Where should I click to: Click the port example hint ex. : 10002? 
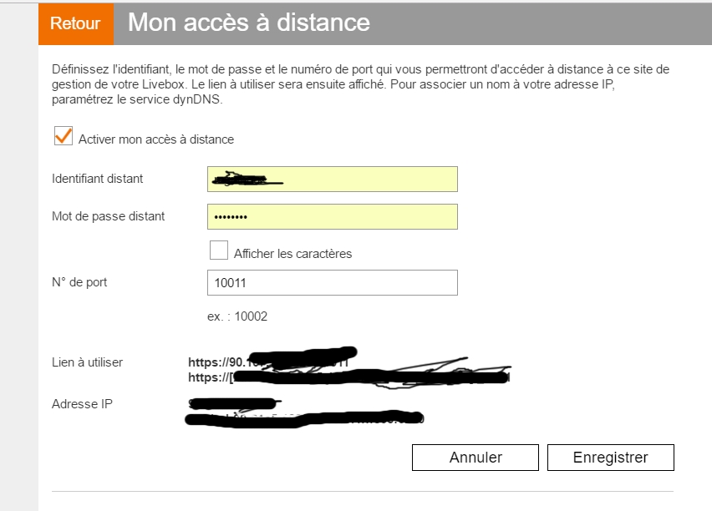pyautogui.click(x=237, y=316)
